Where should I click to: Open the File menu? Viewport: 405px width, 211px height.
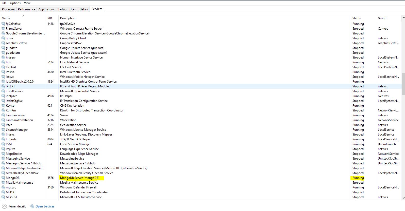4,3
